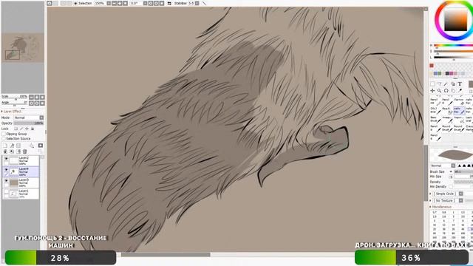Viewport: 473px width, 266px height.
Task: Select the Lasso tool
Action: (x=439, y=84)
